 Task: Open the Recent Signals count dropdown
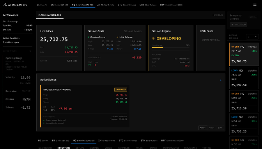tap(252, 37)
